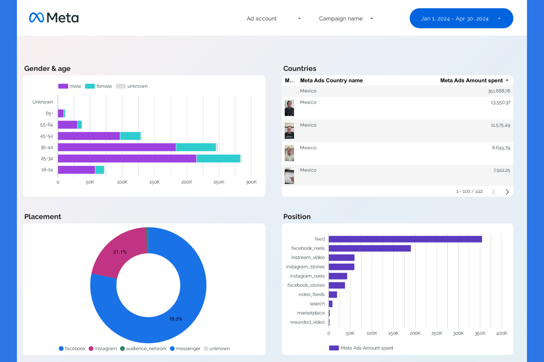The height and width of the screenshot is (362, 544).
Task: Open the Ad account dropdown
Action: [x=273, y=18]
